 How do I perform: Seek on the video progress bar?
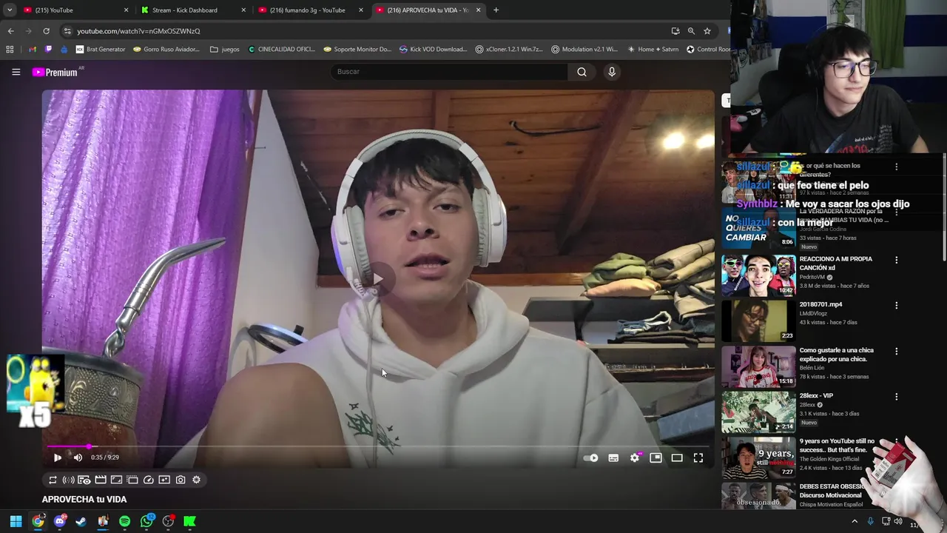378,446
